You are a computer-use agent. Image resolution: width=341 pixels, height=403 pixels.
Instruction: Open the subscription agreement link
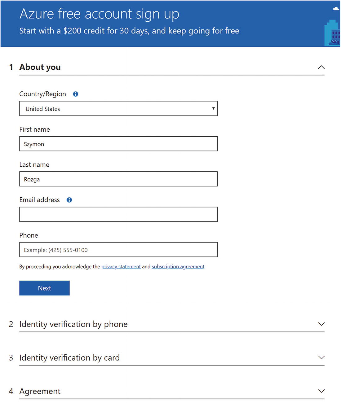178,267
